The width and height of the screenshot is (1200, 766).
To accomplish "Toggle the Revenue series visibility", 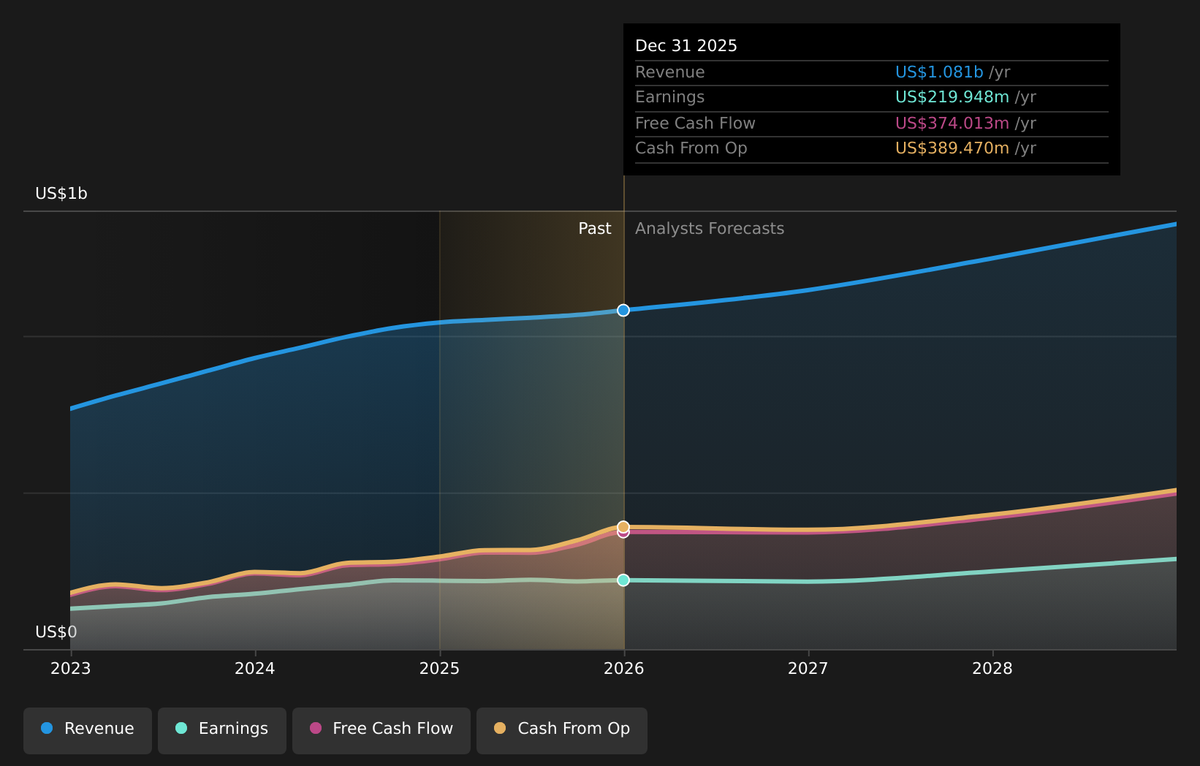I will pos(87,729).
